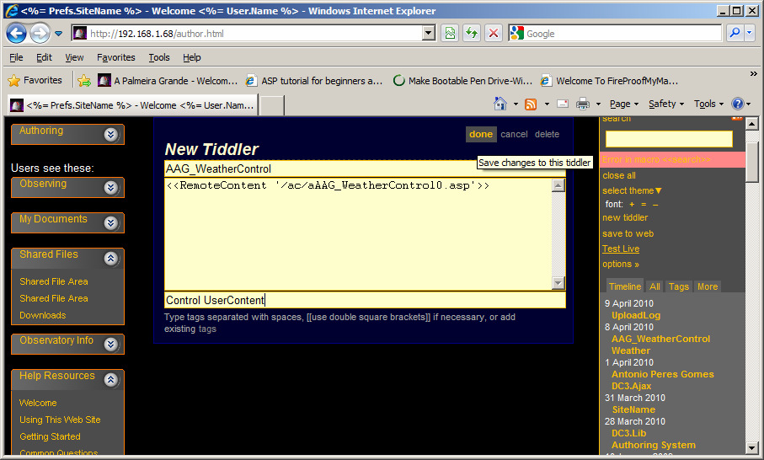Expand the My Documents sidebar panel
This screenshot has width=764, height=460.
111,223
